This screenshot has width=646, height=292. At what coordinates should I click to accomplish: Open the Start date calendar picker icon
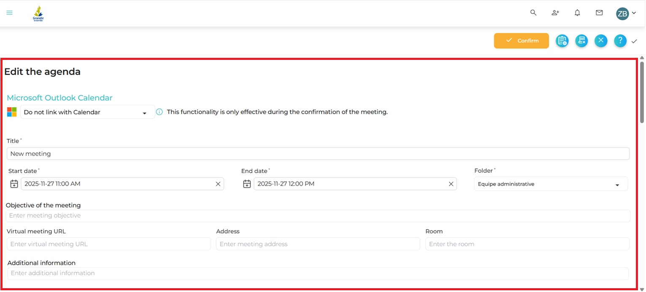point(14,184)
